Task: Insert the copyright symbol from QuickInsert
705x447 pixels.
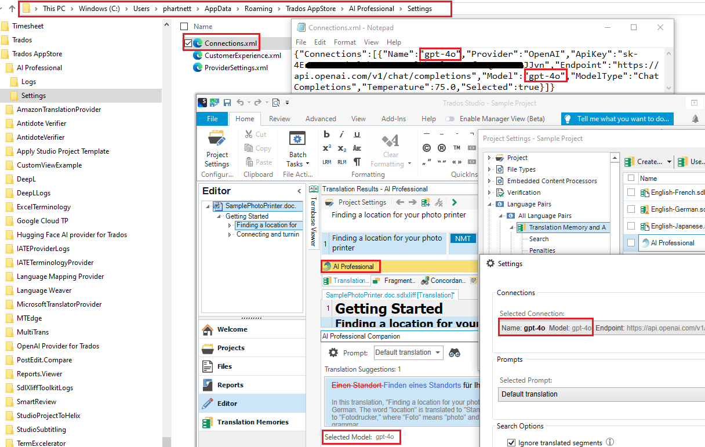Action: point(427,148)
